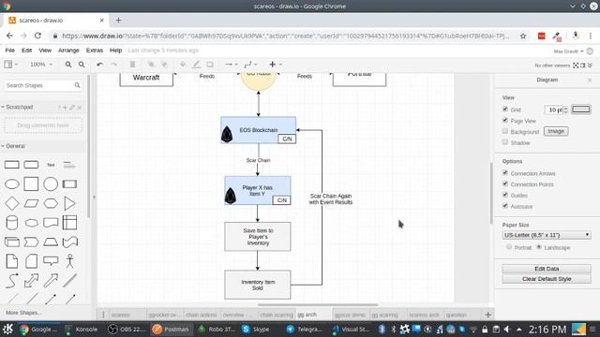Image resolution: width=600 pixels, height=337 pixels.
Task: Toggle the Connection Points checkbox
Action: (x=505, y=183)
